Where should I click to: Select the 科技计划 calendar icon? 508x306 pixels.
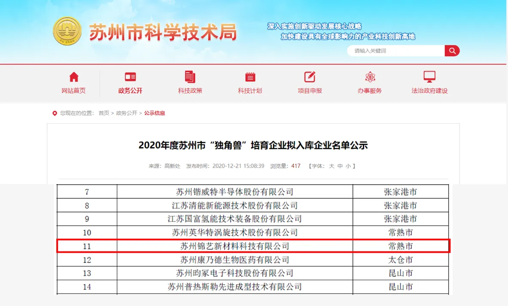(250, 77)
